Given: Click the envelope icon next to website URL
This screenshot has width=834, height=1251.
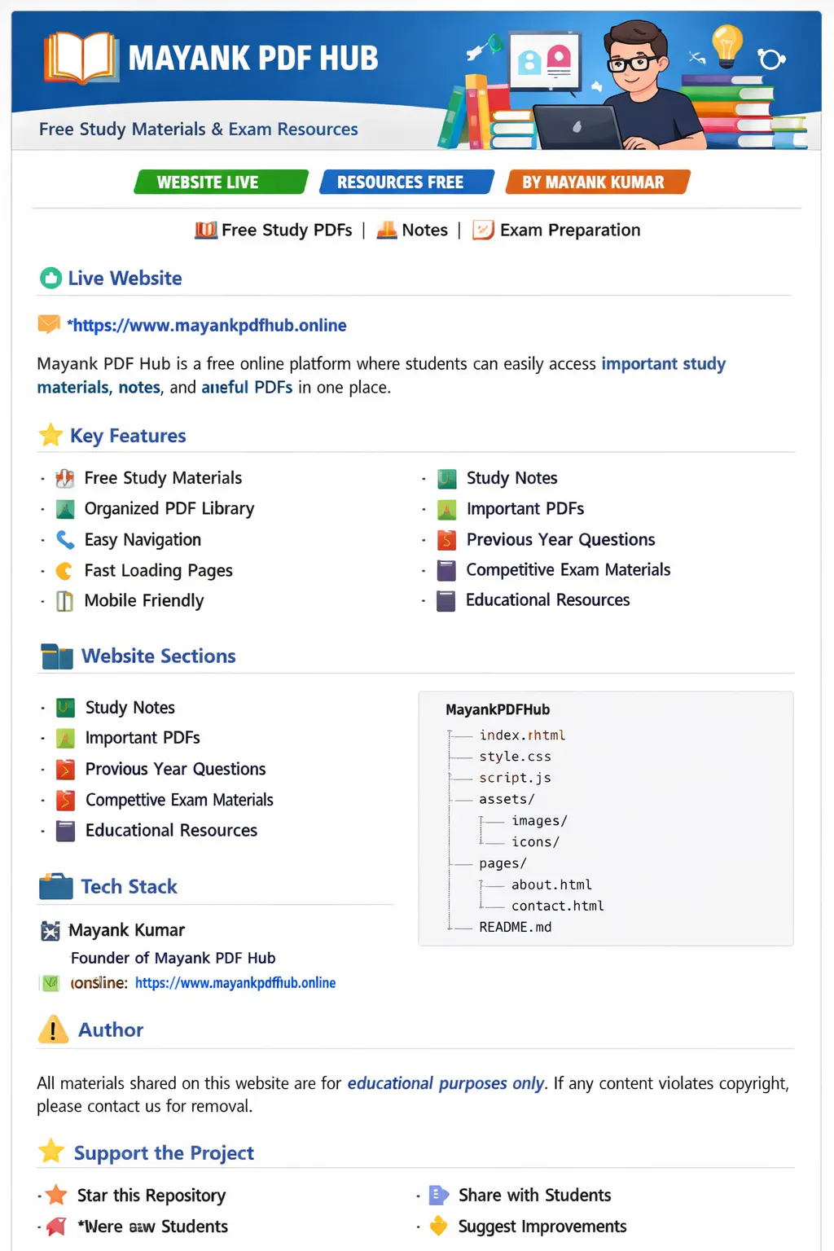Looking at the screenshot, I should point(49,324).
